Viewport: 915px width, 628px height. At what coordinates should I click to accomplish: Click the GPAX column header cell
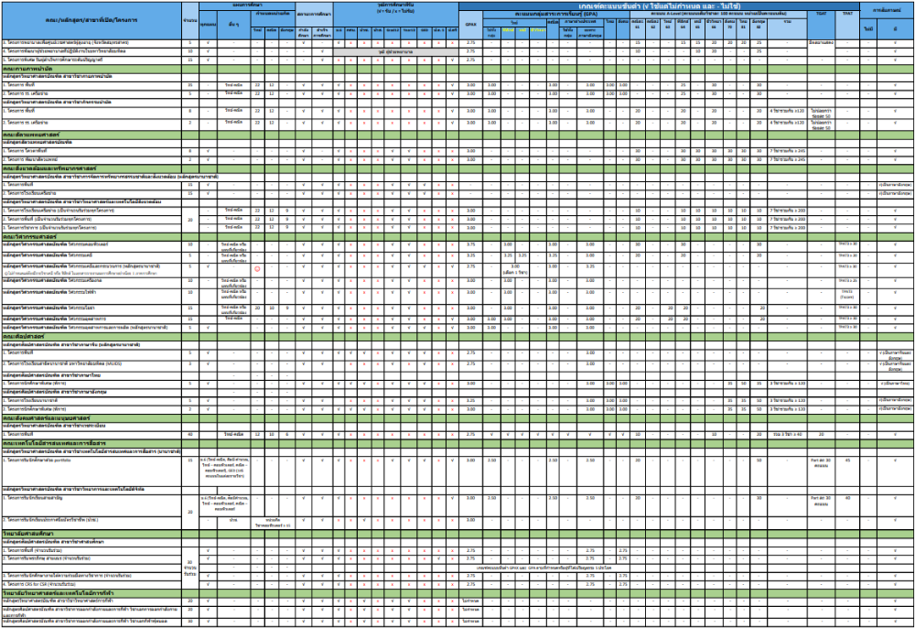pyautogui.click(x=471, y=24)
